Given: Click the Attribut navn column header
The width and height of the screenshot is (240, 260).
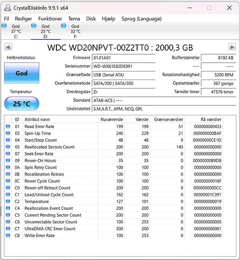Looking at the screenshot, I should point(60,119).
